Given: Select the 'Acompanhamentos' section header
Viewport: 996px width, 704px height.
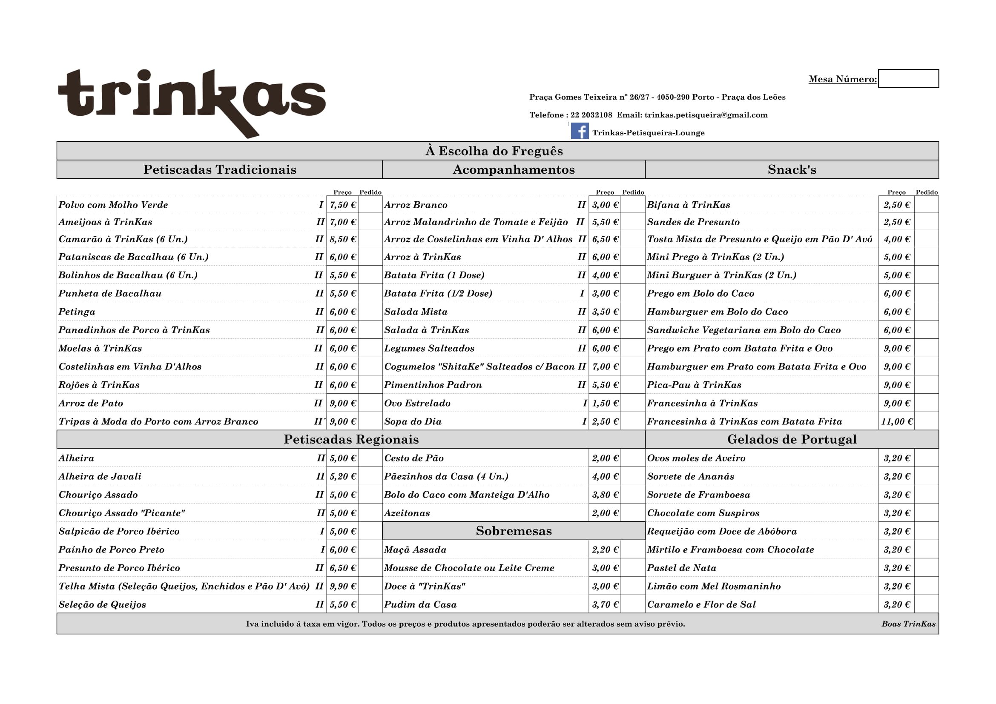Looking at the screenshot, I should pos(514,169).
